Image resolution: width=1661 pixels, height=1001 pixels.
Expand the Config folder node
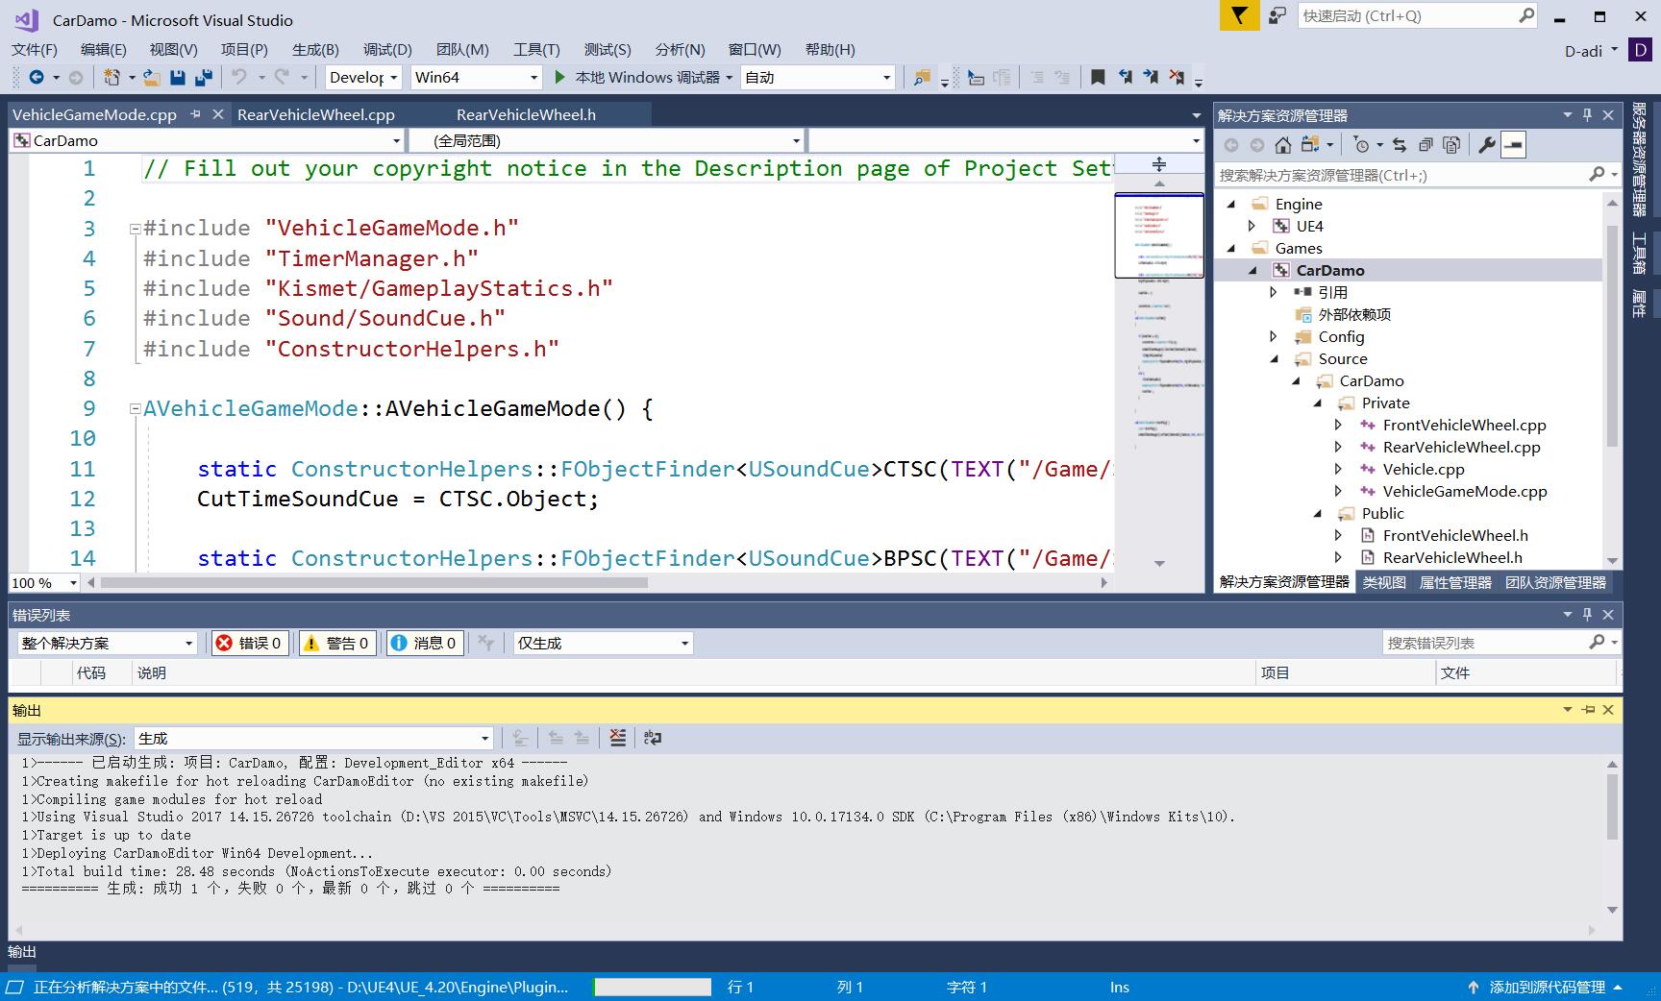point(1274,336)
